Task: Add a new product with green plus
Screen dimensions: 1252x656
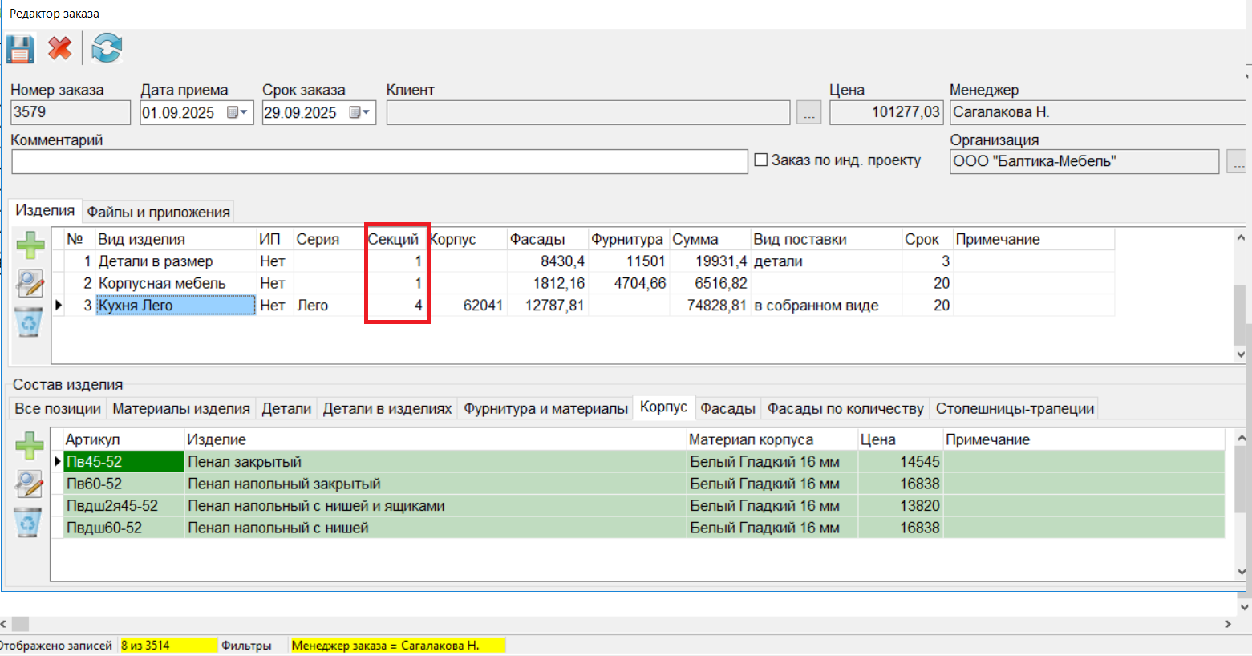Action: pyautogui.click(x=30, y=245)
